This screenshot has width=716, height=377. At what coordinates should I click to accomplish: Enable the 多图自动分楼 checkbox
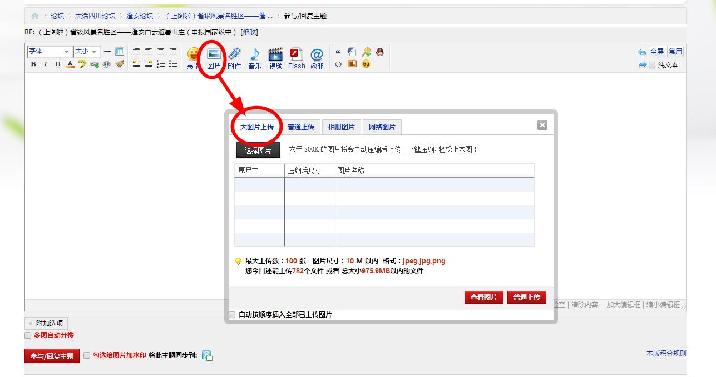(x=28, y=335)
